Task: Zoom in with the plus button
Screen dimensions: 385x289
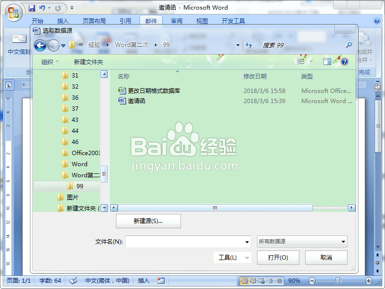Action: [369, 281]
